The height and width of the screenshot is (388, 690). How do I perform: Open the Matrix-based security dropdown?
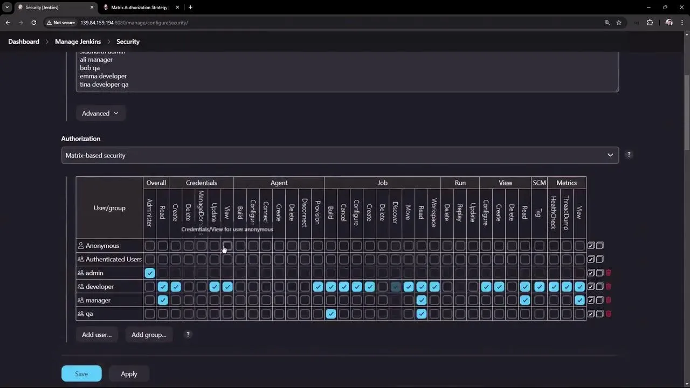pos(340,155)
